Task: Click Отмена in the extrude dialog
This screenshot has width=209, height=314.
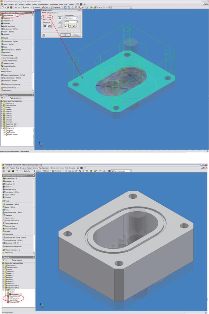Action: (76, 35)
